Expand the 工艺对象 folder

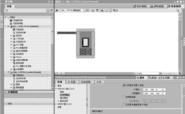point(11,39)
